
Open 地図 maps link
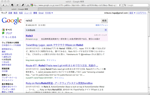[21, 13]
